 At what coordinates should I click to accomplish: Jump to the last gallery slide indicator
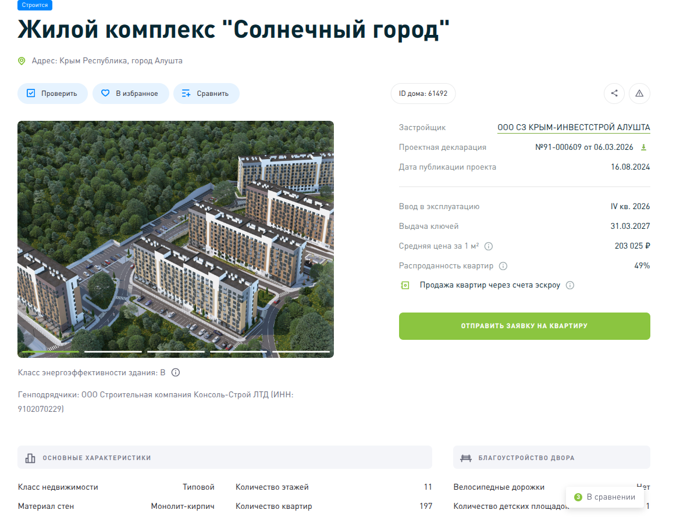pos(301,351)
